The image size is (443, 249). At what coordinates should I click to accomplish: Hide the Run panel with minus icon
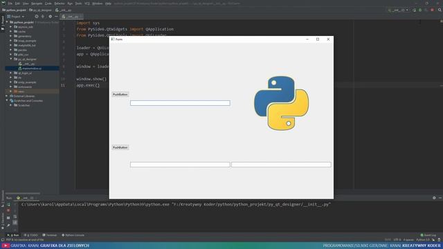(440, 198)
